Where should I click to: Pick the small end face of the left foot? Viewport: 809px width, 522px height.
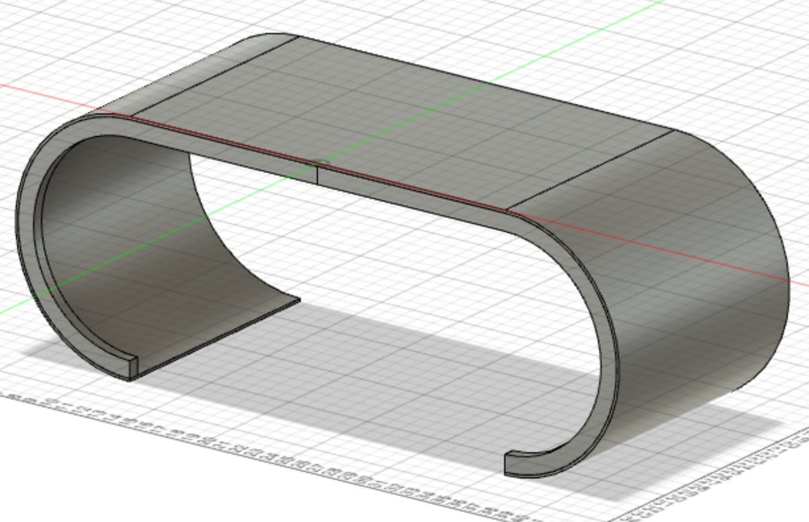(133, 368)
